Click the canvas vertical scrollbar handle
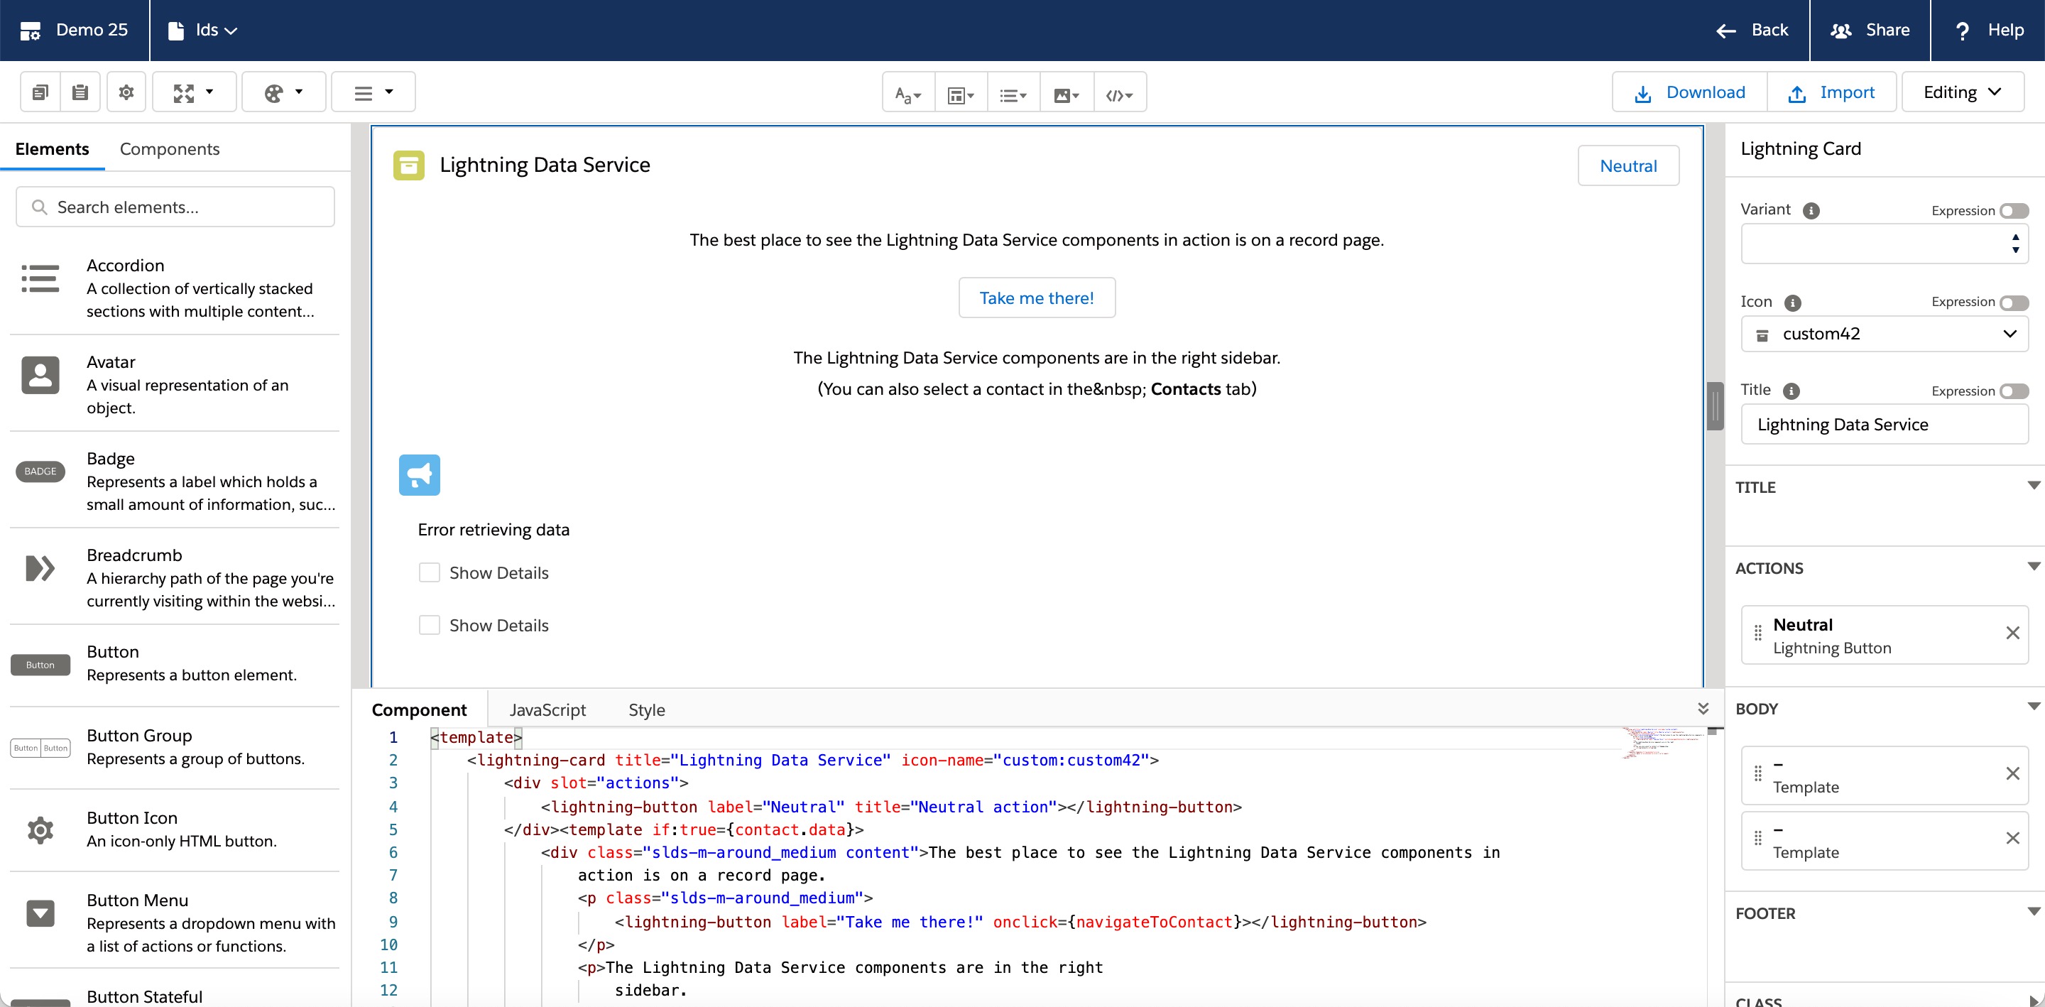 pos(1715,405)
